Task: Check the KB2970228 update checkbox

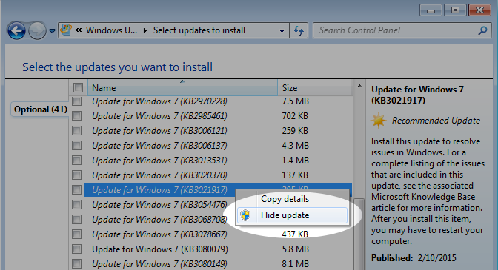Action: coord(76,101)
